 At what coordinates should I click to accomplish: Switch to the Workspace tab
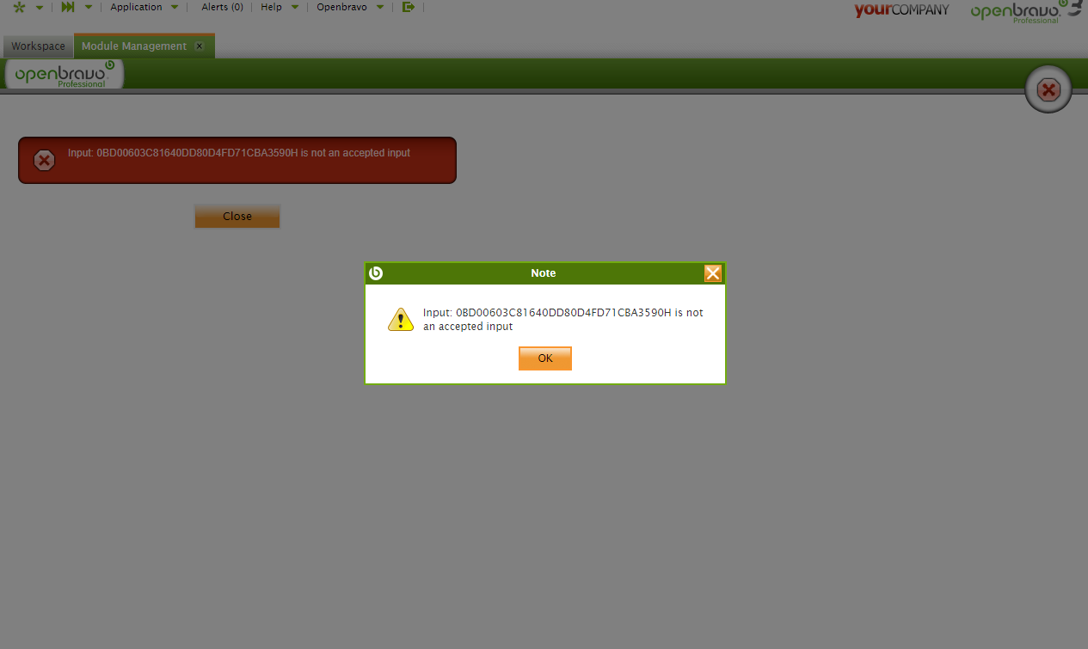pos(38,46)
